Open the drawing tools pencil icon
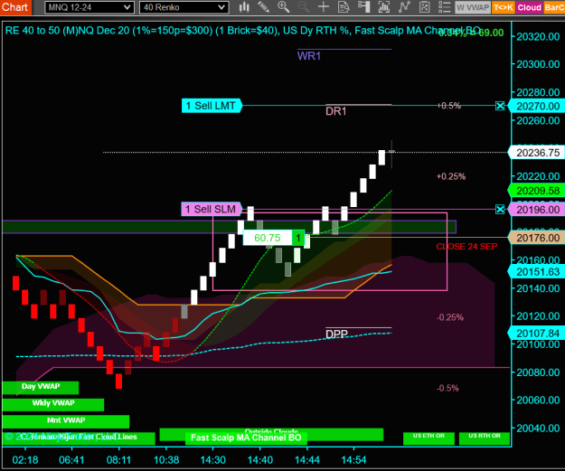This screenshot has width=565, height=471. click(263, 7)
